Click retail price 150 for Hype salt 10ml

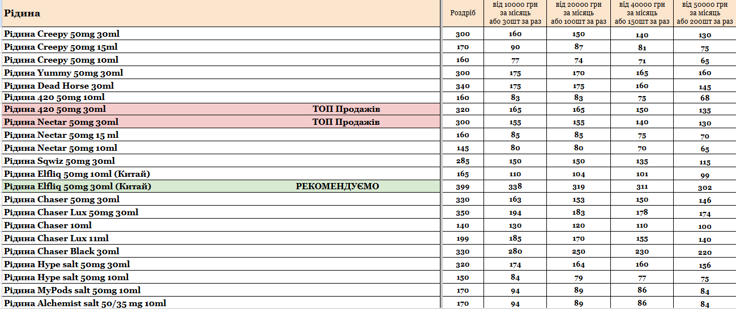[463, 277]
